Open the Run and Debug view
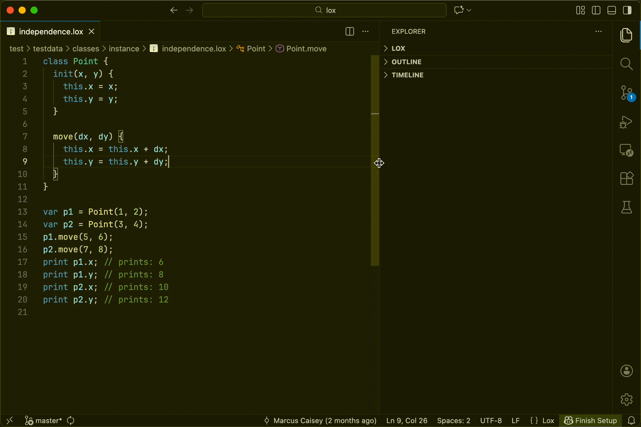 (x=627, y=122)
